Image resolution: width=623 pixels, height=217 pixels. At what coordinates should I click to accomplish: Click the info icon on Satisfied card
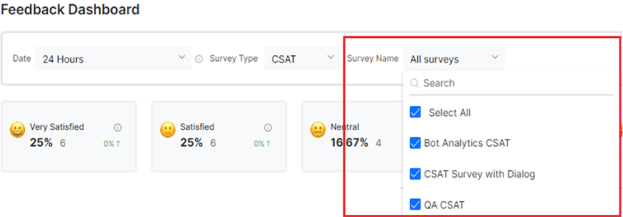point(268,127)
